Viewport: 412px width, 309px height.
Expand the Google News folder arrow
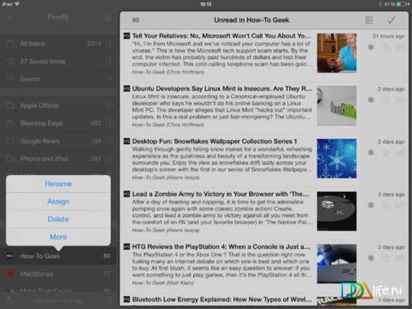[x=109, y=141]
